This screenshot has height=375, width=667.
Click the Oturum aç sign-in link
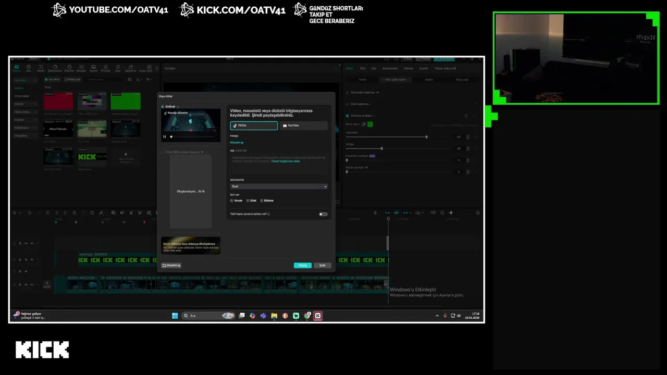(237, 142)
